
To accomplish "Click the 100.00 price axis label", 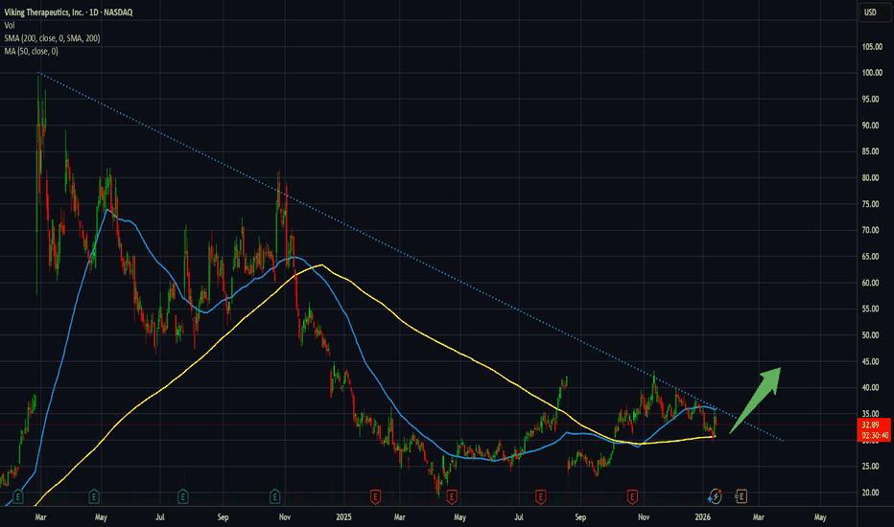I will pyautogui.click(x=872, y=73).
